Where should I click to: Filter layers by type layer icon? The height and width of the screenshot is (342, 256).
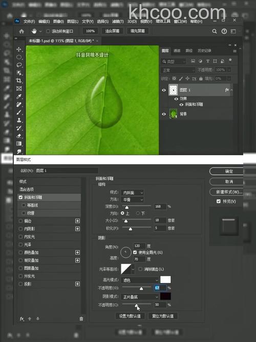pos(208,61)
